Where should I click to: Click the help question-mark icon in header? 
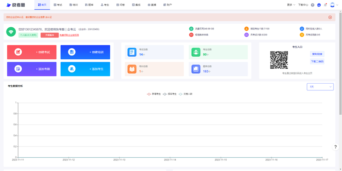click(x=313, y=5)
